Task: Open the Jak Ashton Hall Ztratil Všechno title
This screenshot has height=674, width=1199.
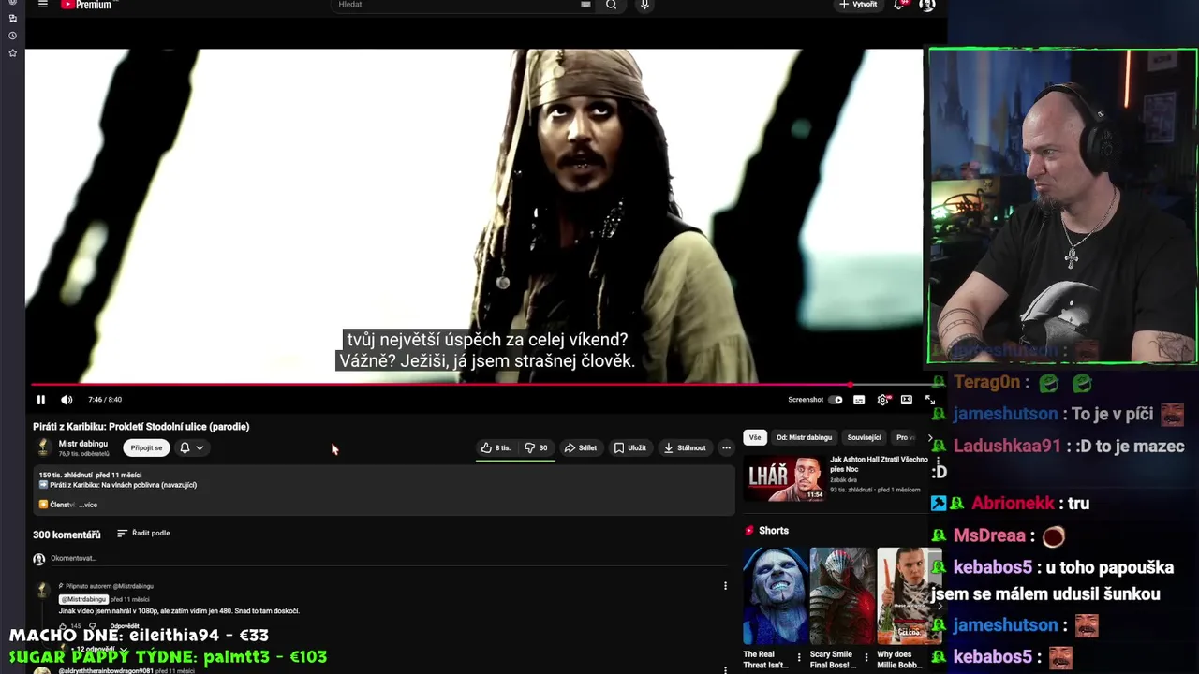Action: [879, 464]
